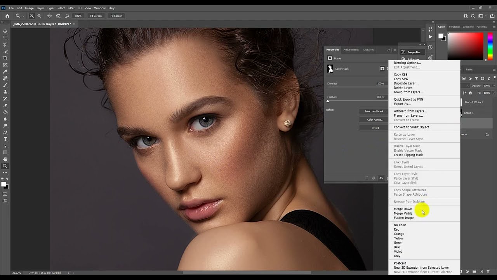
Task: Click the Home icon in options bar
Action: coord(7,16)
